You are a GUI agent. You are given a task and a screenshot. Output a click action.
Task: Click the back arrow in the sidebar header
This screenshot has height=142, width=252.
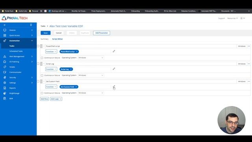coord(5,25)
